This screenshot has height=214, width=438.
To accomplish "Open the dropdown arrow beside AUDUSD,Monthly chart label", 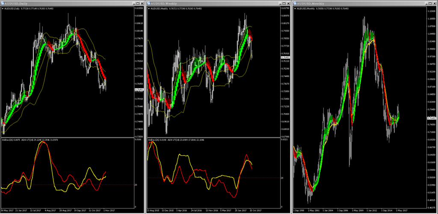I will click(295, 9).
